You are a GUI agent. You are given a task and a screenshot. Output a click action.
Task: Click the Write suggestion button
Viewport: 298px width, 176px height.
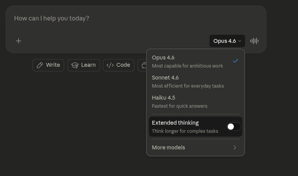(48, 65)
